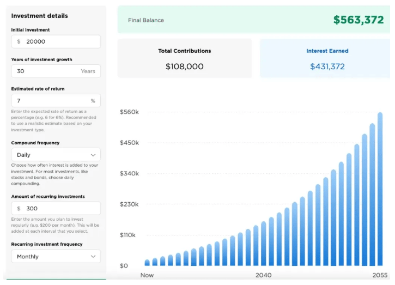395x285 pixels.
Task: Click the first chart bar above Now
Action: click(147, 262)
